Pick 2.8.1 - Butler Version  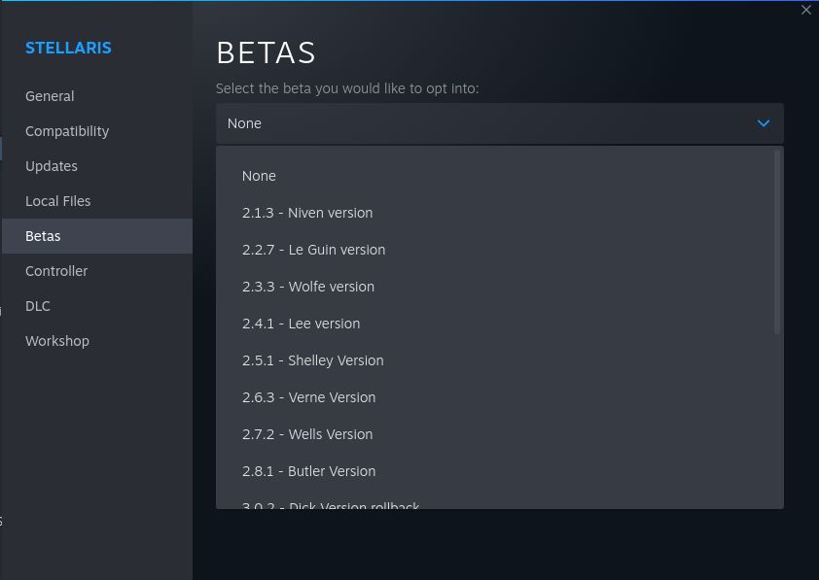coord(308,471)
